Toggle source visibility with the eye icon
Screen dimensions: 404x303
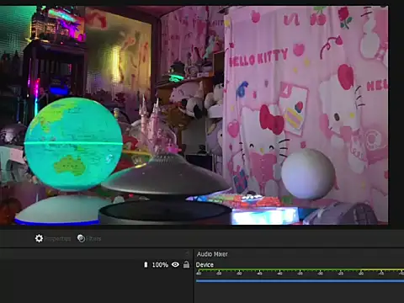tap(175, 264)
